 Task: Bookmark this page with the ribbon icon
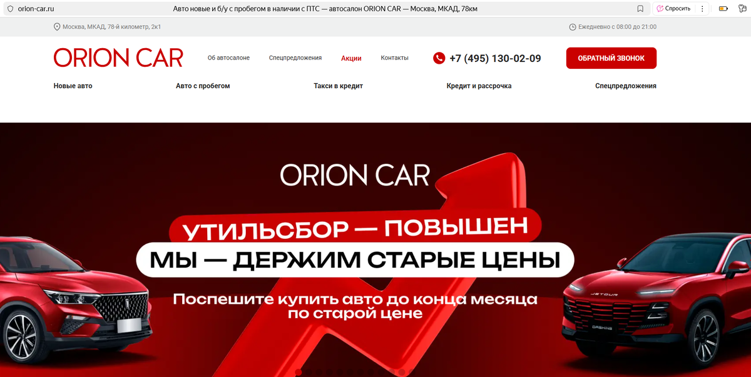pyautogui.click(x=640, y=9)
